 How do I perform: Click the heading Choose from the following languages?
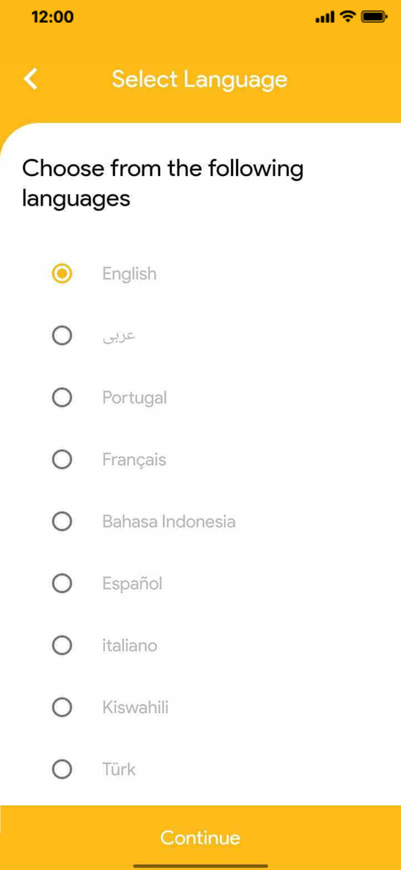point(163,183)
